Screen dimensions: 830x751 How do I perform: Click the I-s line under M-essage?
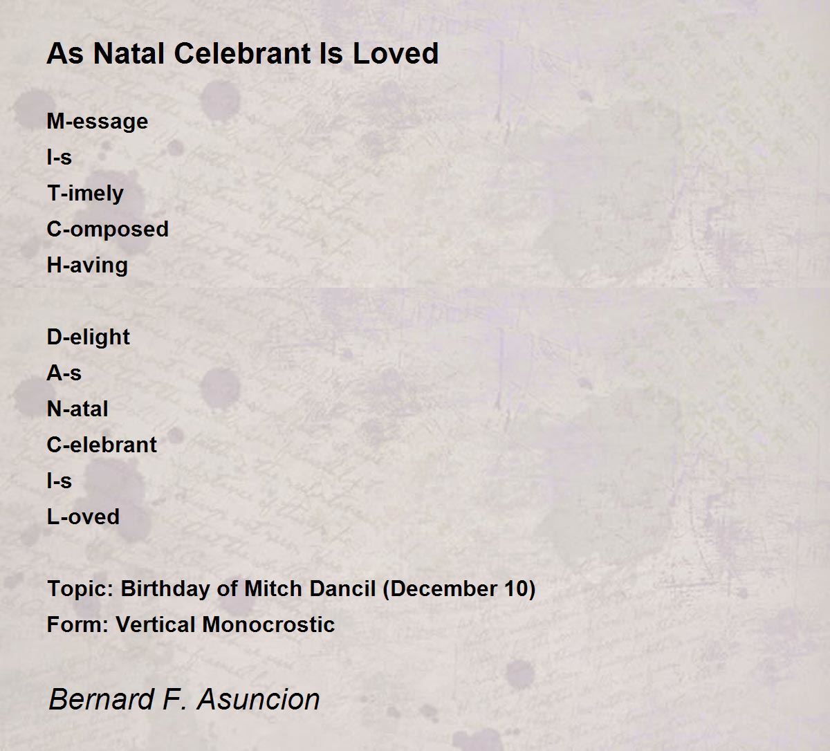pyautogui.click(x=59, y=157)
